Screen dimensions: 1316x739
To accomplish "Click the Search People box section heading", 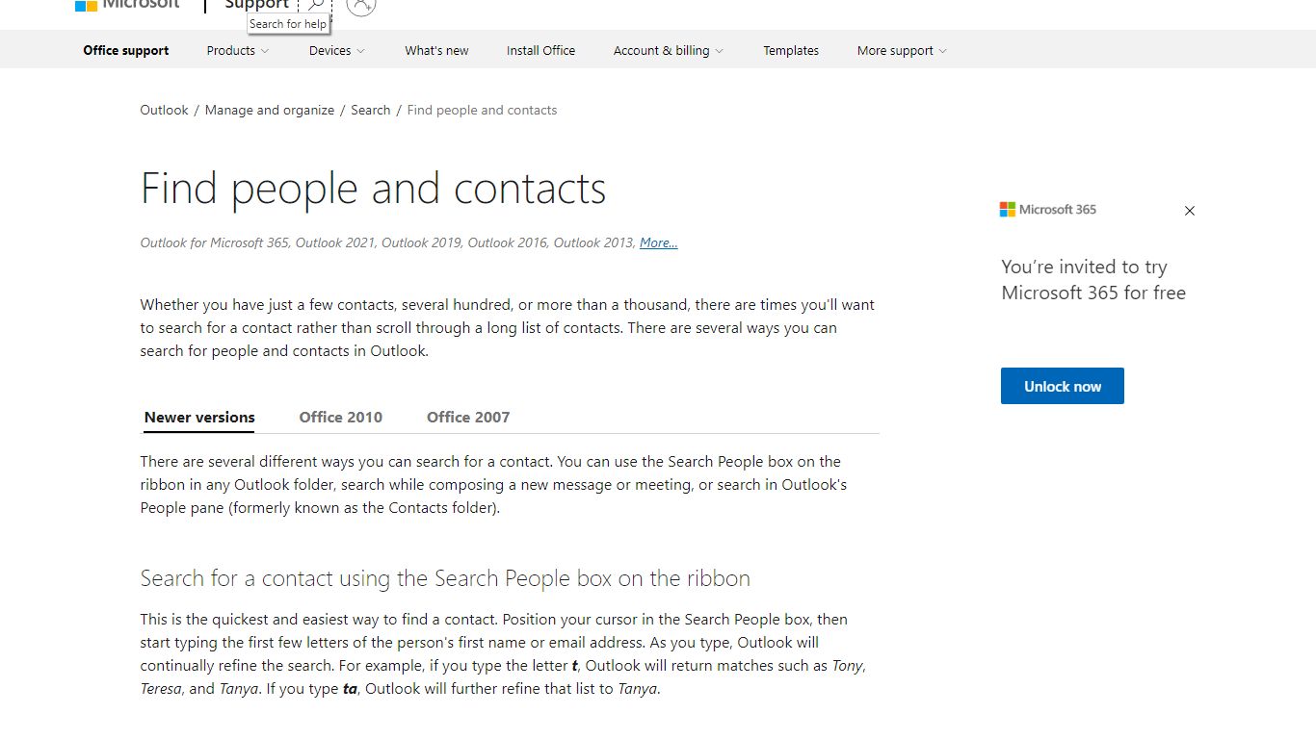I will [445, 578].
